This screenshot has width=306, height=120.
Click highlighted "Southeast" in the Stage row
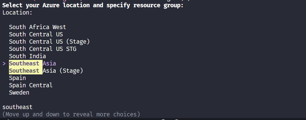tap(24, 71)
